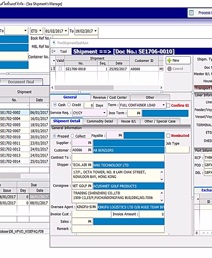
Task: Click the Process list icon
Action: (191, 13)
